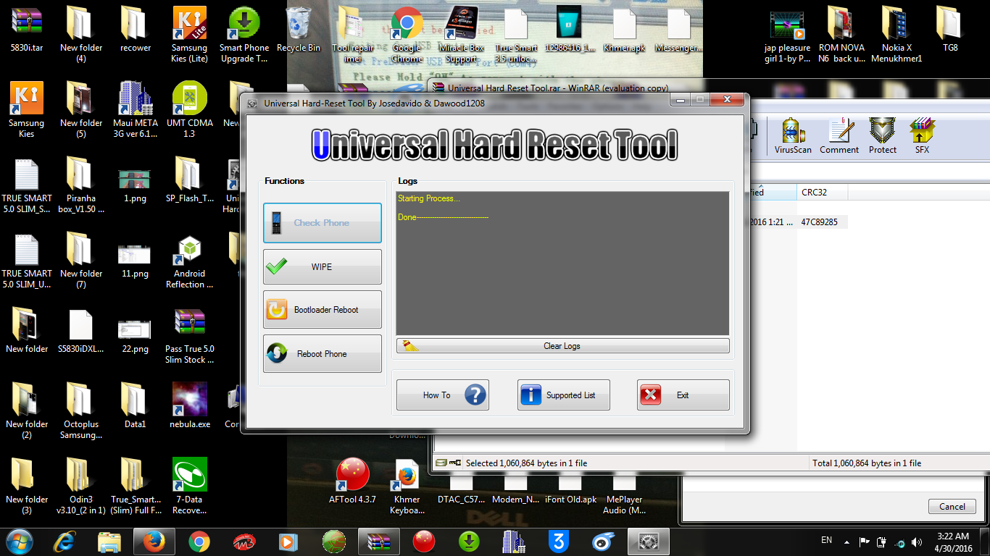Select Pass True 5.0 Slim Stock archive
990x556 pixels.
pos(190,337)
